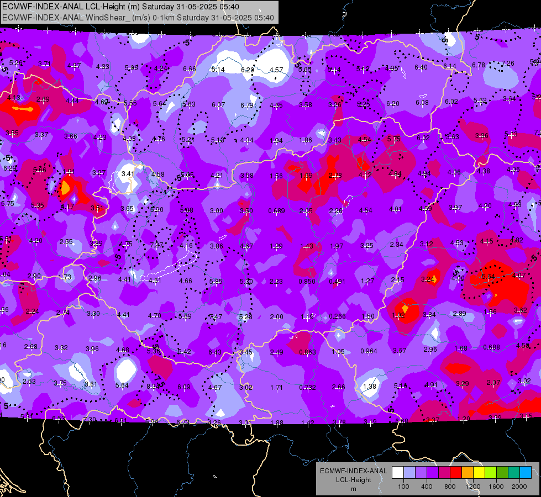Click the ECMWF-INDEX-ANAL legend title
This screenshot has width=541, height=497.
353,471
